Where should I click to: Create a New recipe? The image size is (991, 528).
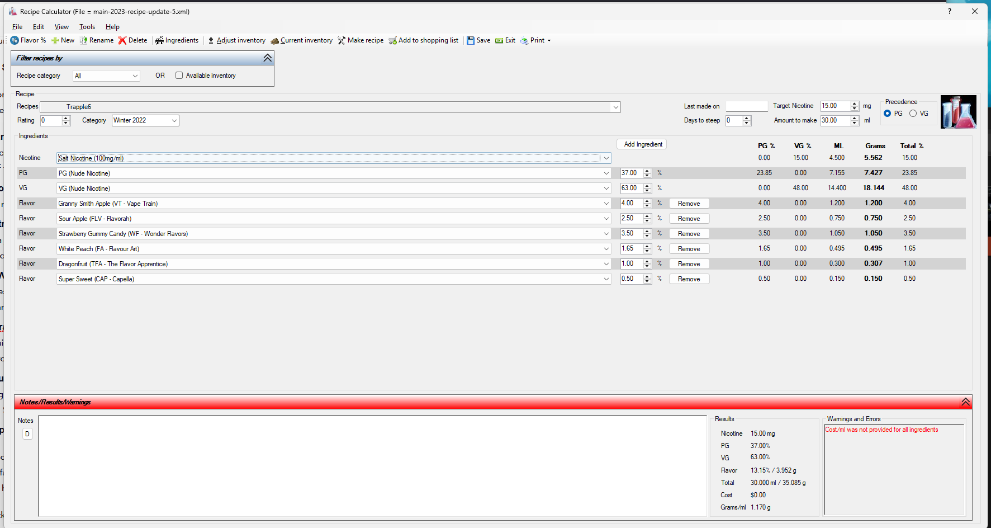pos(63,40)
